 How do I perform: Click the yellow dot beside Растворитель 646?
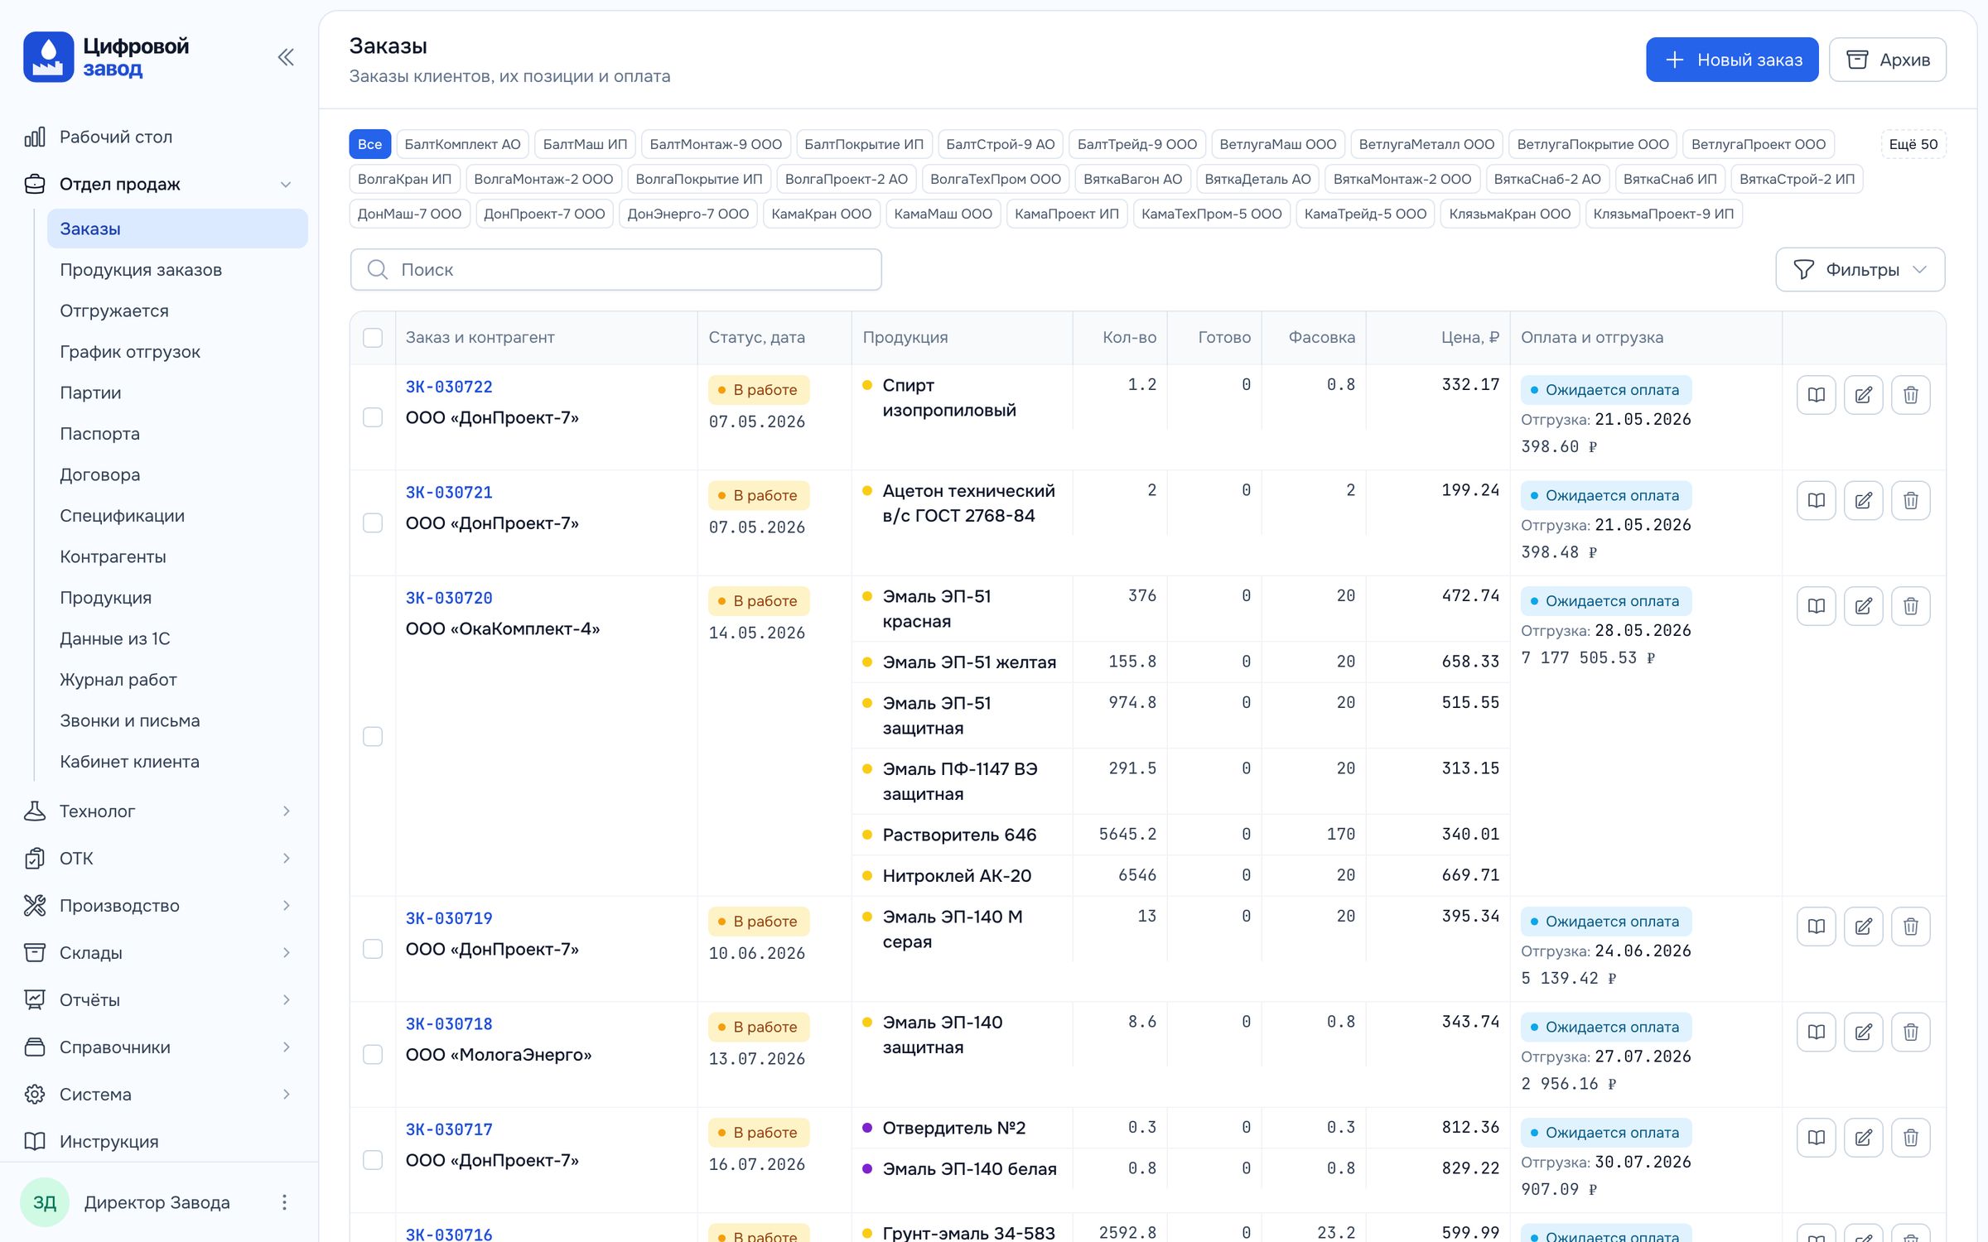coord(867,835)
